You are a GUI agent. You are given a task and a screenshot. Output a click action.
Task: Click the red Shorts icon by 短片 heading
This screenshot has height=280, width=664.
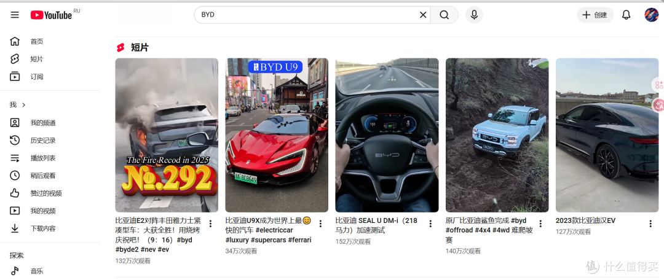pos(121,47)
